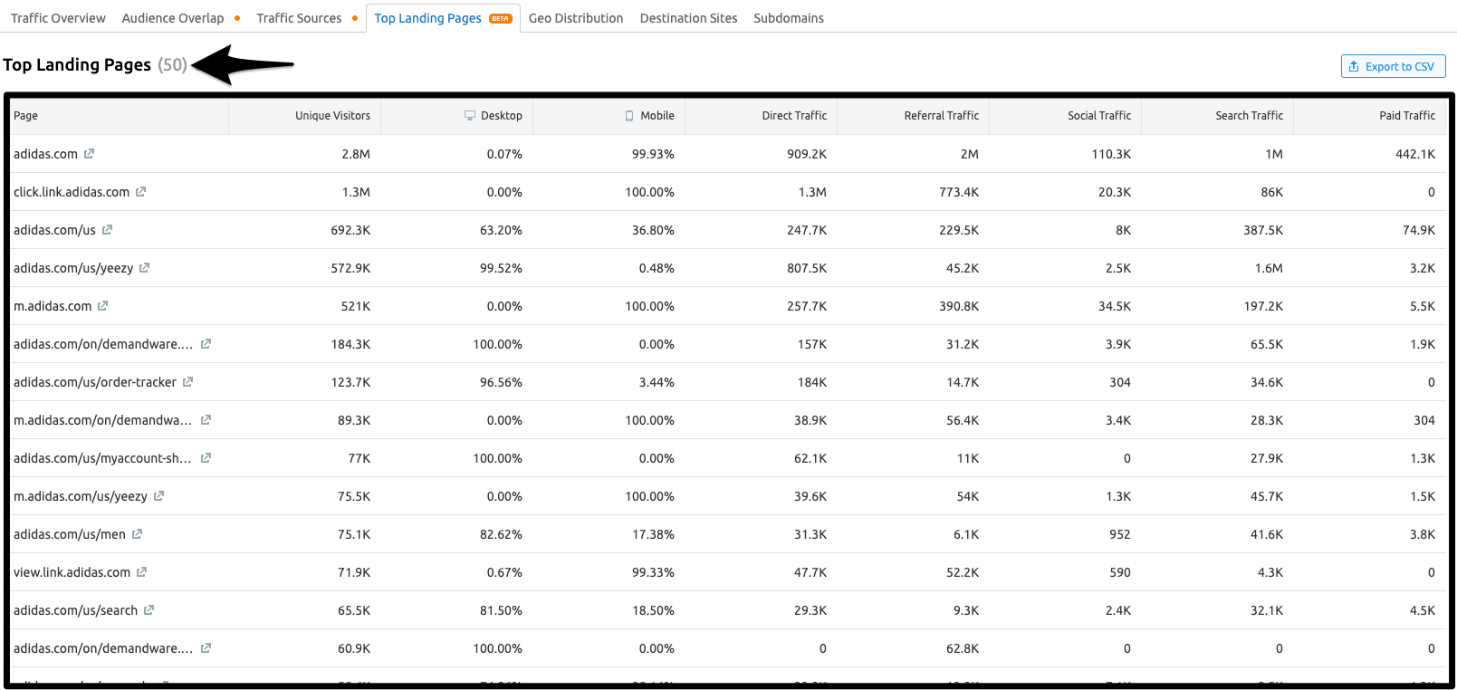Sort by Desktop column header
Image resolution: width=1457 pixels, height=690 pixels.
pyautogui.click(x=502, y=116)
